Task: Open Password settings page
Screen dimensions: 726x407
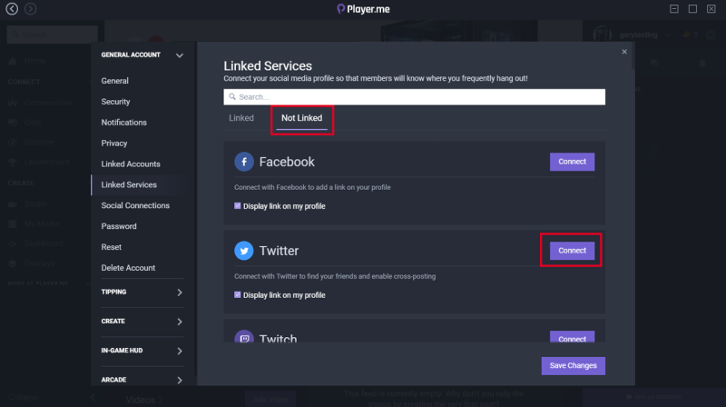Action: (x=119, y=226)
